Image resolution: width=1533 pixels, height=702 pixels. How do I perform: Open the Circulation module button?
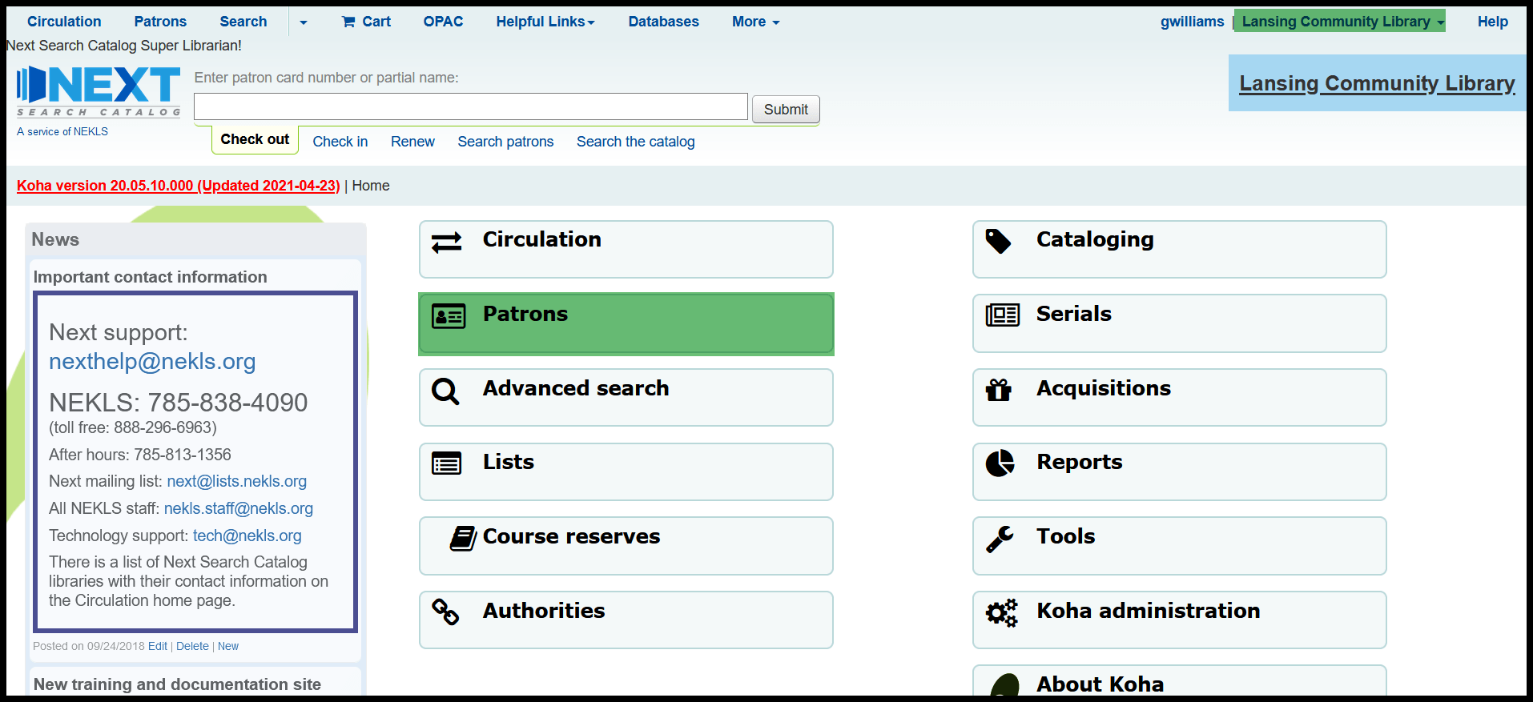626,250
